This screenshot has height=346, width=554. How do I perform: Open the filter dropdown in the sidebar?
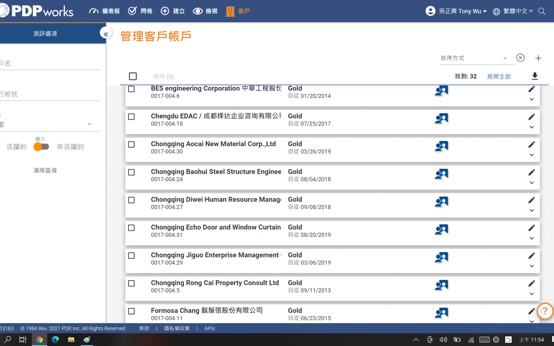(50, 124)
